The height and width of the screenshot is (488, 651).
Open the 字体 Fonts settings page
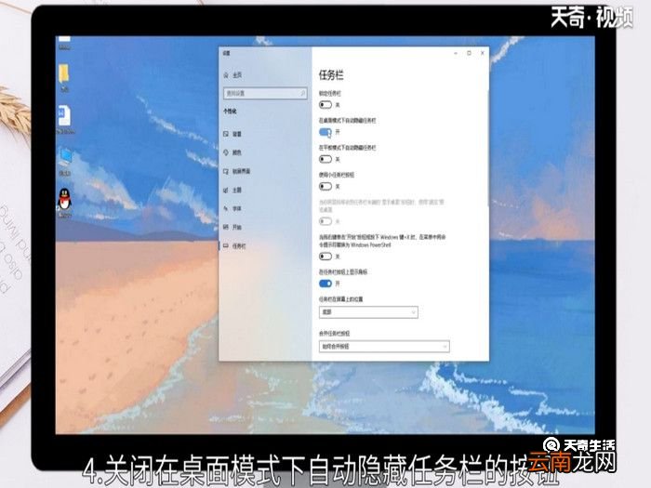(x=237, y=208)
